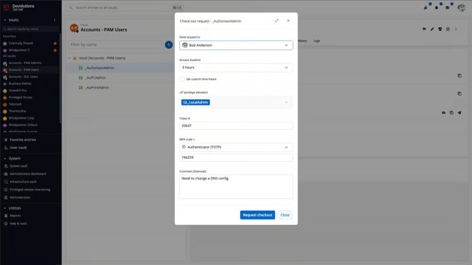Open the Windjammer IT vault

click(19, 50)
